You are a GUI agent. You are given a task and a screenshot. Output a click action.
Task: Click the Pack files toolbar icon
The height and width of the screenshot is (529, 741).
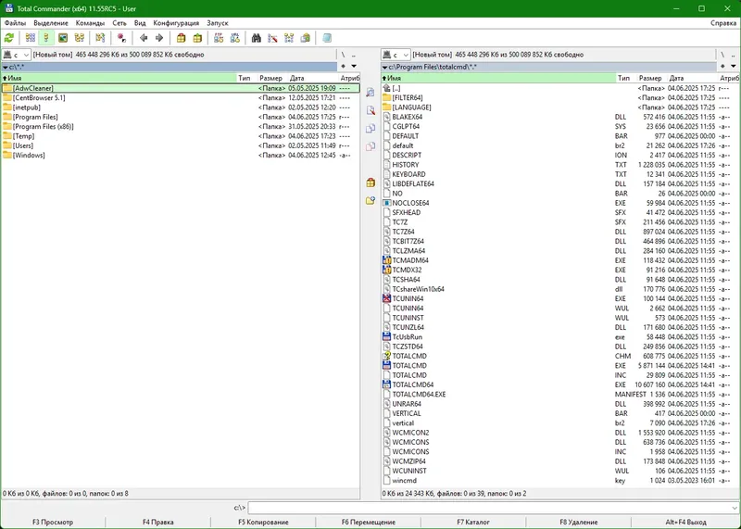coord(181,38)
